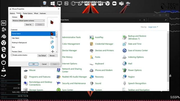Click OK in Mouse Properties

[x=33, y=64]
